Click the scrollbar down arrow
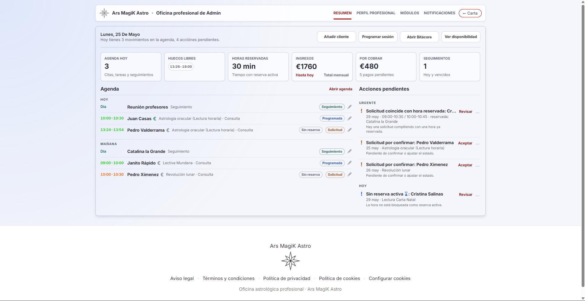 tap(583, 298)
